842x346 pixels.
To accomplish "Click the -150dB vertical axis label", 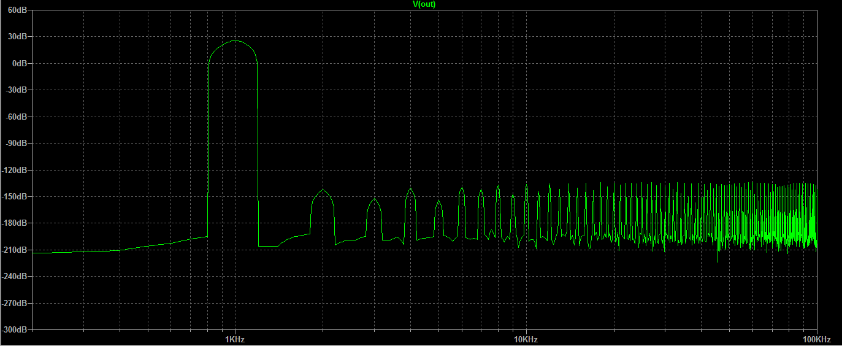I will tap(13, 196).
